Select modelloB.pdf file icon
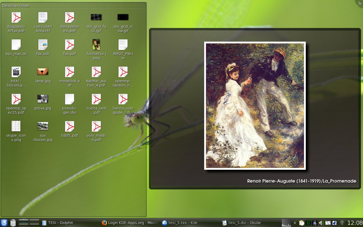 coord(70,72)
